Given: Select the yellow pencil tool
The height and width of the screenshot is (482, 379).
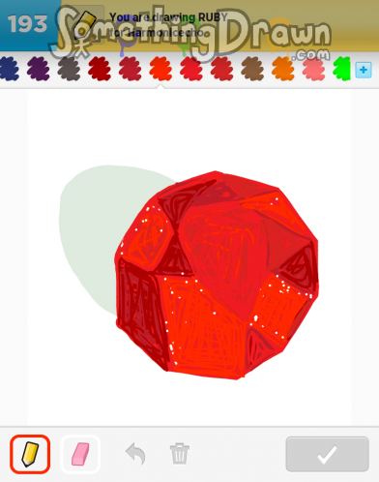Looking at the screenshot, I should tap(30, 454).
